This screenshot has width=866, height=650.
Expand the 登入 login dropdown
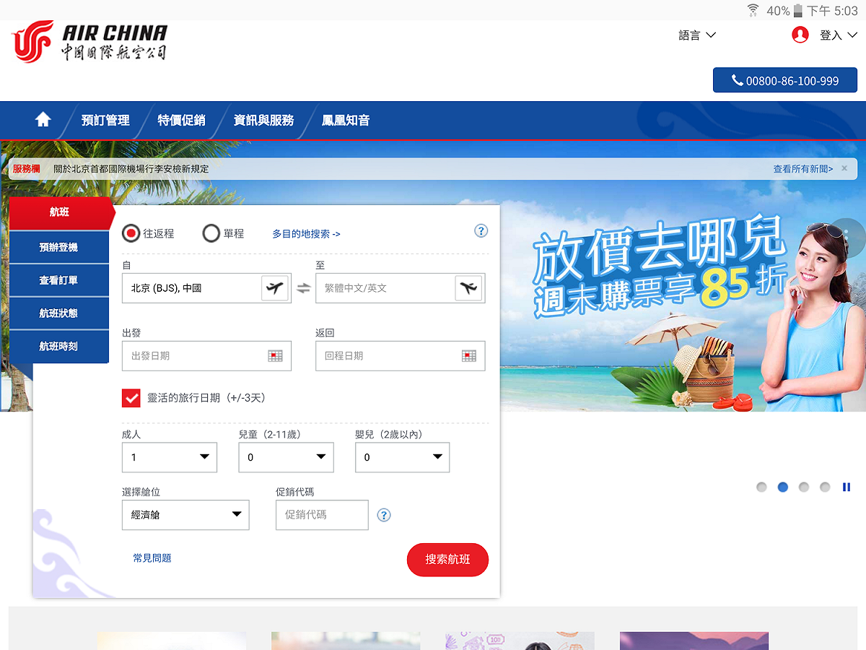[x=839, y=35]
